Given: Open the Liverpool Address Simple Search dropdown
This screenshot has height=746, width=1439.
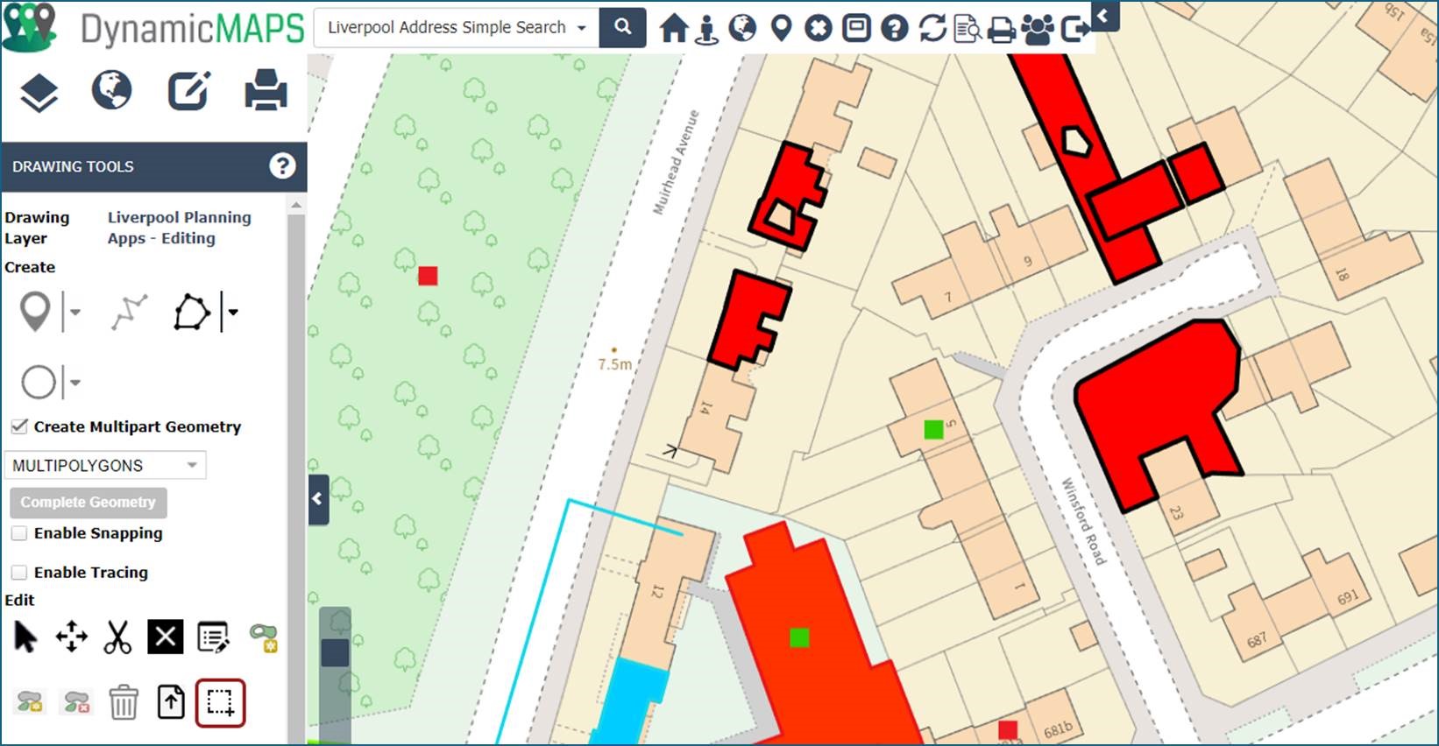Looking at the screenshot, I should pyautogui.click(x=457, y=27).
